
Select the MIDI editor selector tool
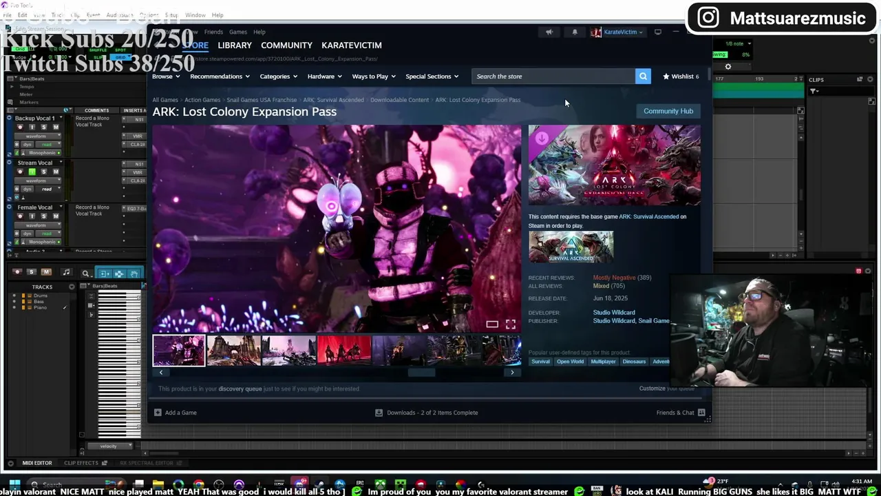click(x=119, y=273)
